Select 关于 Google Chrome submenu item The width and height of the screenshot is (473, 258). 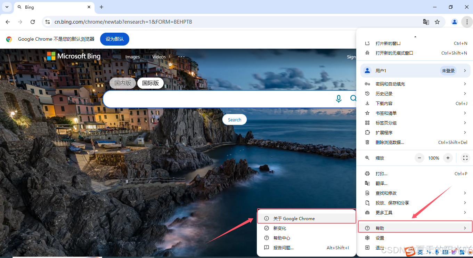click(306, 218)
